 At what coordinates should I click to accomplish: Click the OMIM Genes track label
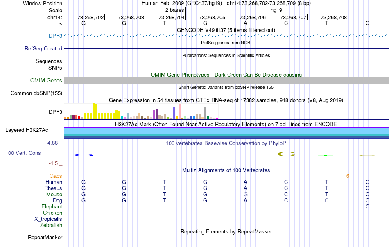46,81
